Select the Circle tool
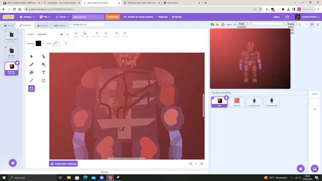This screenshot has height=181, width=322. tap(44, 80)
